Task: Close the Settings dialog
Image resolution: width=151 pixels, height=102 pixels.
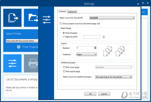Action: click(x=138, y=4)
